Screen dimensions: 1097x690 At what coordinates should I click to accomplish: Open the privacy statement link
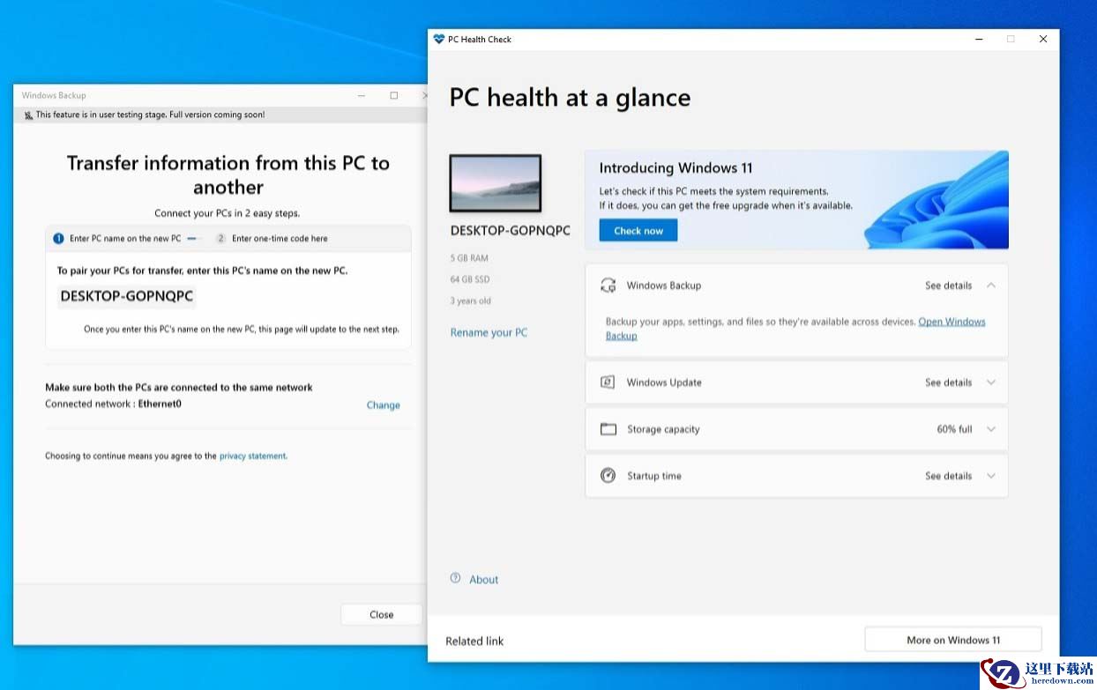252,456
